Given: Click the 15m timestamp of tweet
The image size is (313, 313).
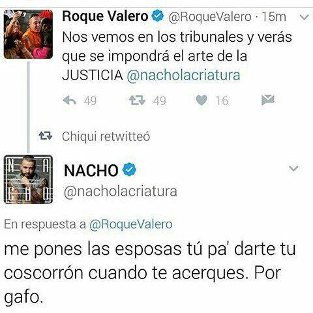Looking at the screenshot, I should coord(274,17).
